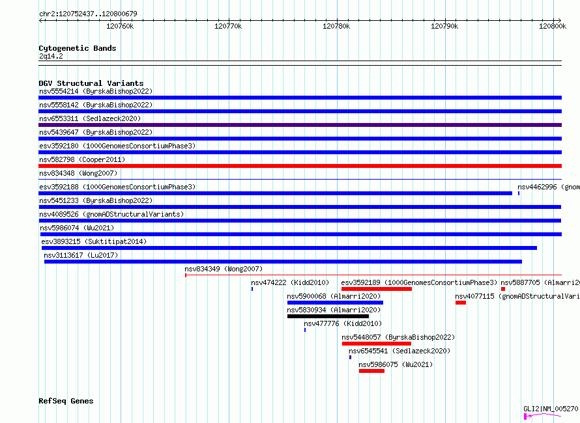Click the purple nsv6553311 Sedlazeck2020 bar
The width and height of the screenshot is (580, 423).
click(300, 125)
